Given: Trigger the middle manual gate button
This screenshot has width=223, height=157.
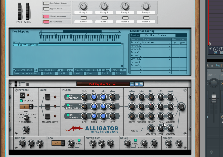Looking at the screenshot, I should (48, 106).
